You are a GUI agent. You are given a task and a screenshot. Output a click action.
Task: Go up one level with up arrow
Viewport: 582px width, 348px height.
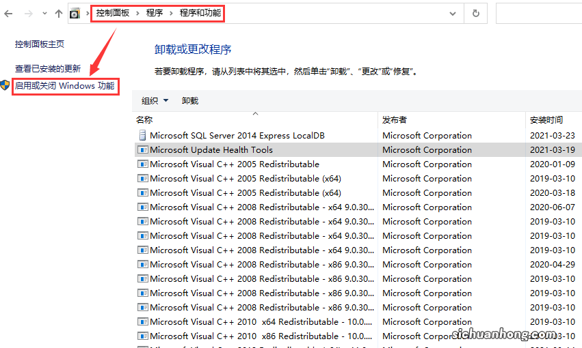(x=59, y=14)
